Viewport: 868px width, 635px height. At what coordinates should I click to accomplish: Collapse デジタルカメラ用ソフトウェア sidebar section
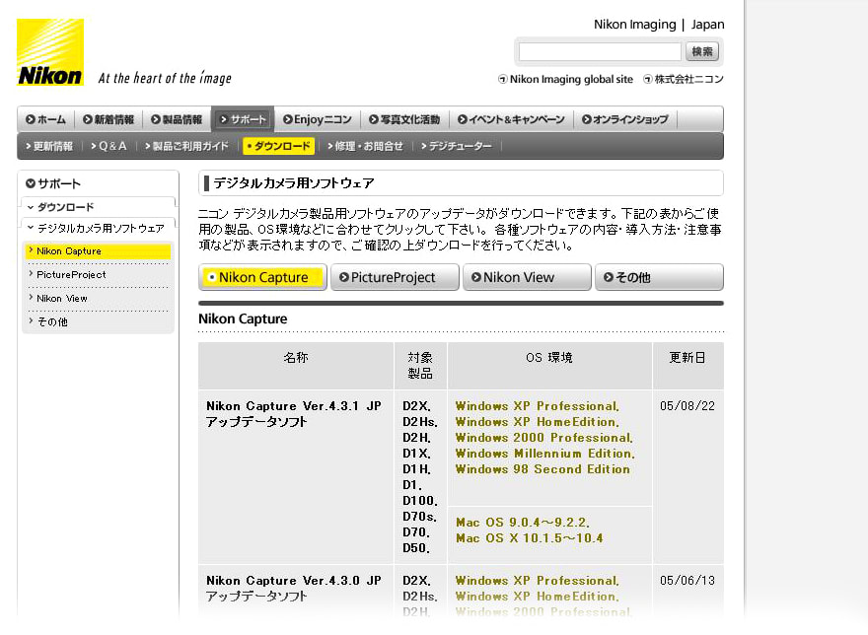(96, 228)
